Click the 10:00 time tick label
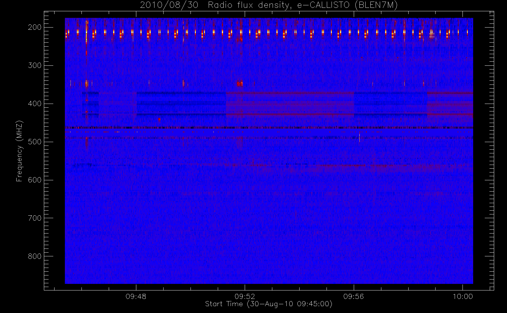The height and width of the screenshot is (313, 507). (x=463, y=296)
